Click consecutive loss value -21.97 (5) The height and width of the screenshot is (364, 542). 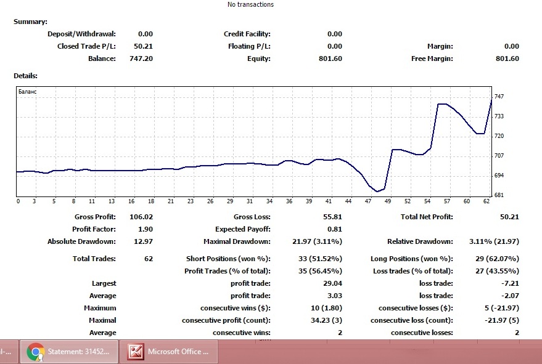point(501,320)
